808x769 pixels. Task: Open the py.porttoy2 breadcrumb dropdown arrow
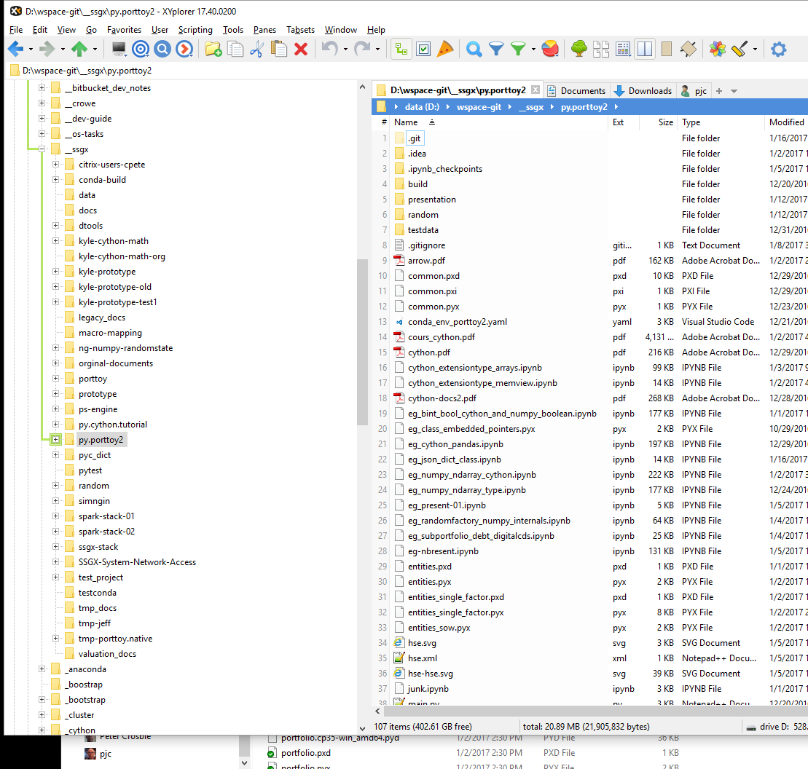click(616, 106)
